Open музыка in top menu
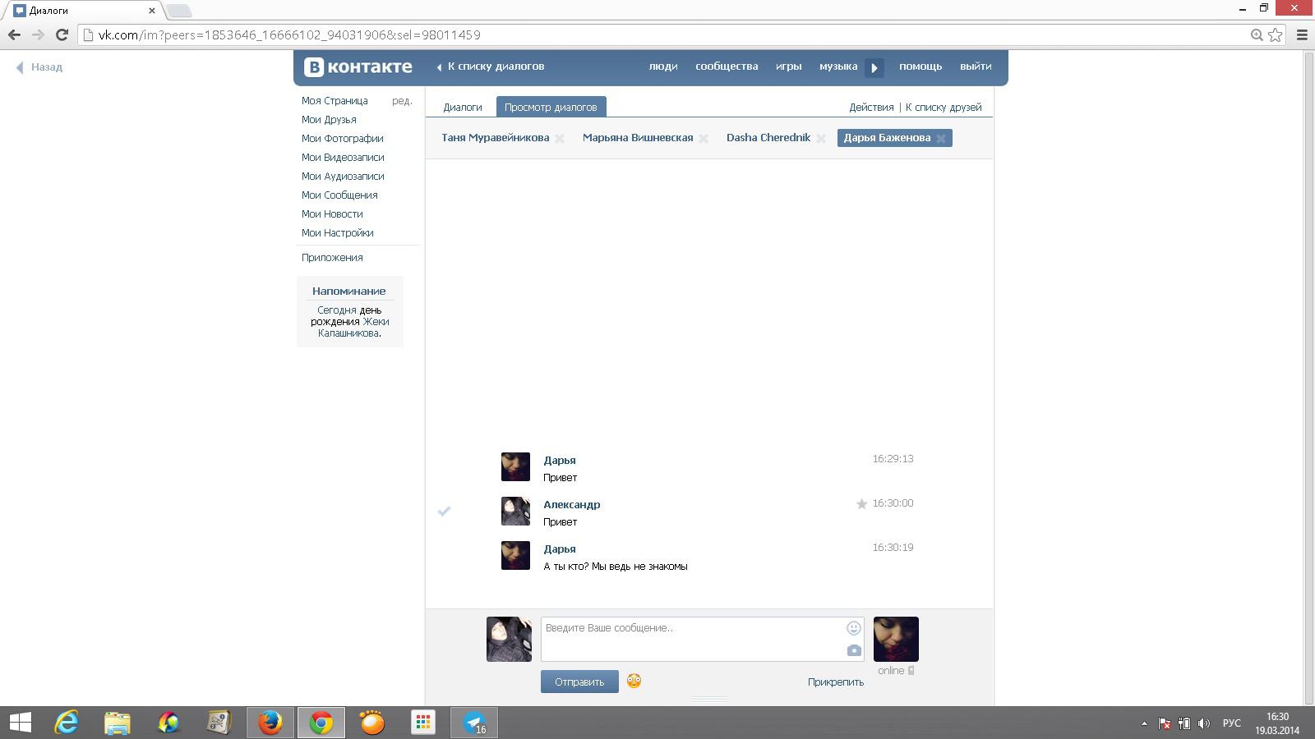Image resolution: width=1315 pixels, height=739 pixels. click(x=838, y=67)
